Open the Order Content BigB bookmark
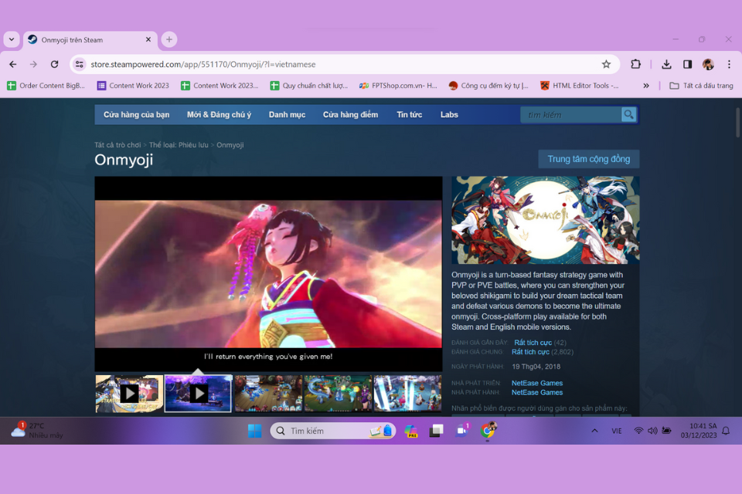Image resolution: width=742 pixels, height=494 pixels. point(46,86)
